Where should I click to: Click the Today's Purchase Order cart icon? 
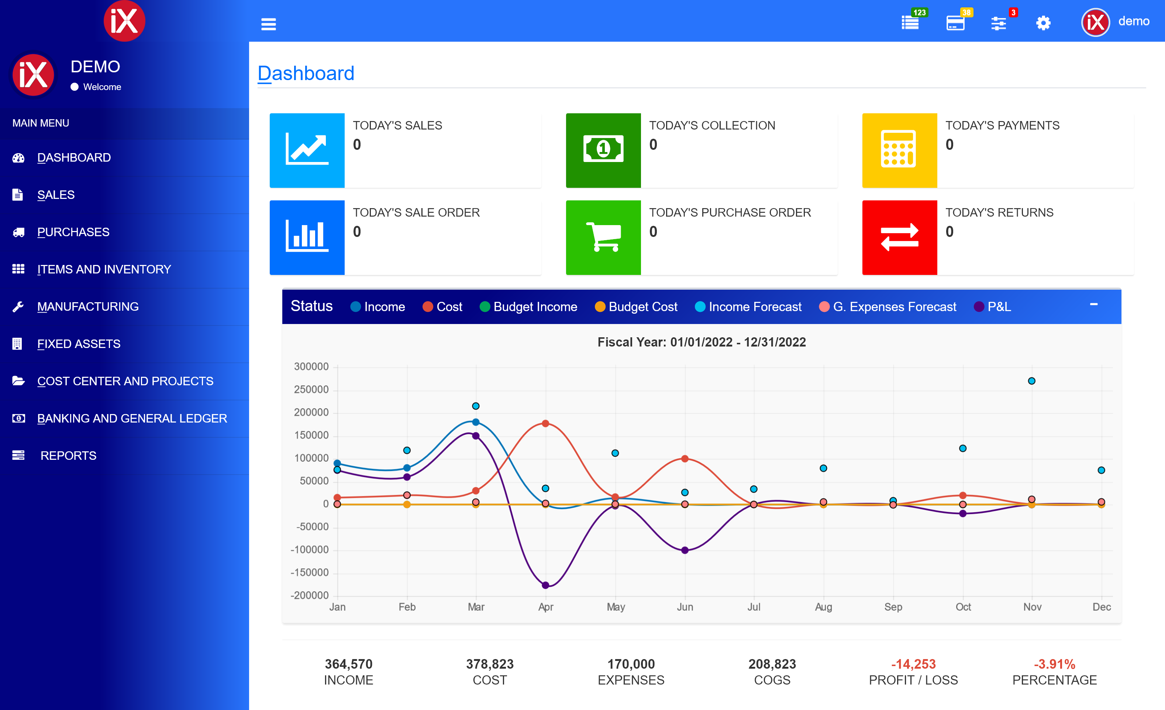tap(603, 237)
